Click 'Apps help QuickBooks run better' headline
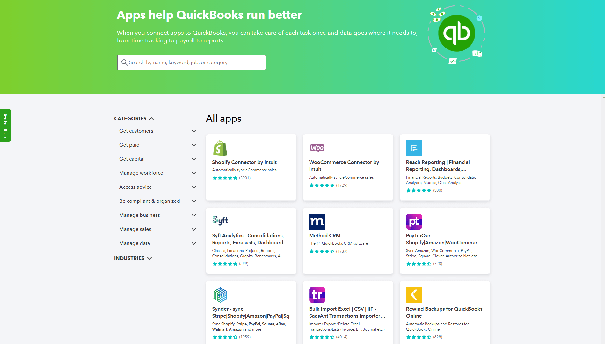The image size is (605, 344). (209, 15)
